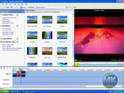Open the Help menu
Viewport: 124px width, 93px height.
coord(26,4)
